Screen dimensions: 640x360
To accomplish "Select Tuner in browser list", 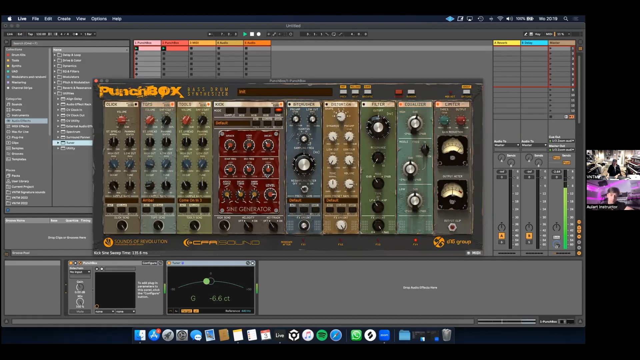I will pyautogui.click(x=72, y=143).
